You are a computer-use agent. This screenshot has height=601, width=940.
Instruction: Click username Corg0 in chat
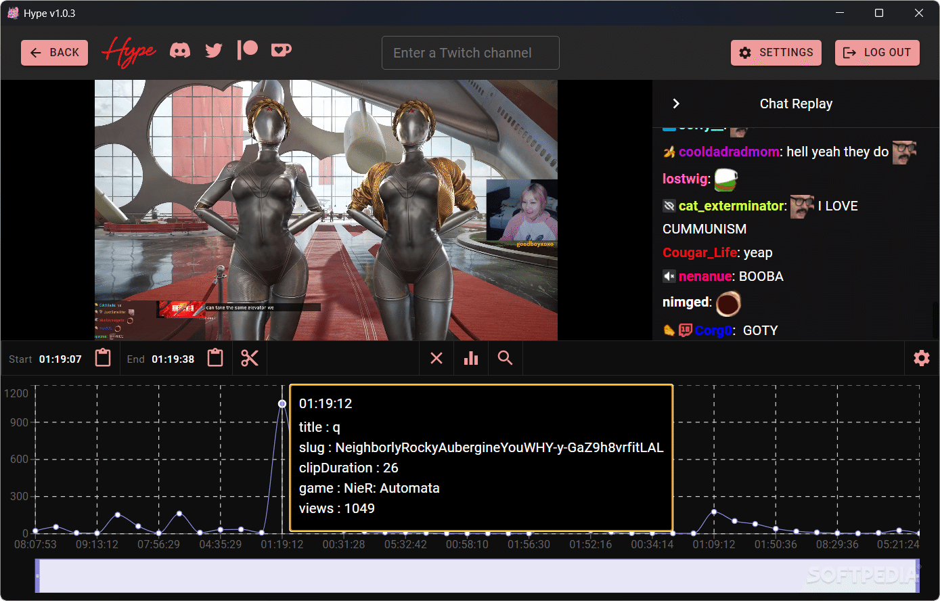point(714,330)
